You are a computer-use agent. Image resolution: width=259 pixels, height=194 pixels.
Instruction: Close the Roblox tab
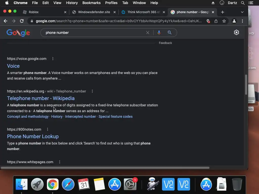65,12
